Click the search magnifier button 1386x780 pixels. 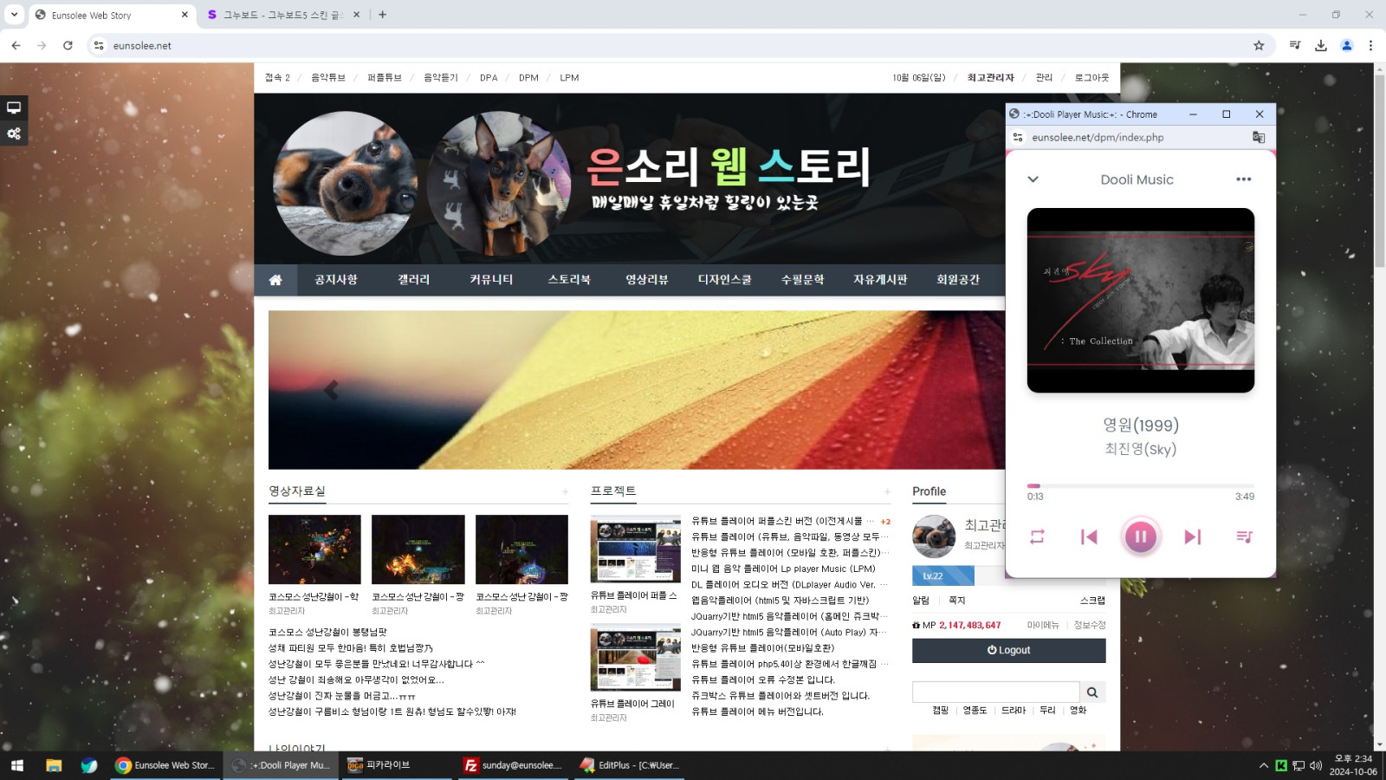(1092, 692)
